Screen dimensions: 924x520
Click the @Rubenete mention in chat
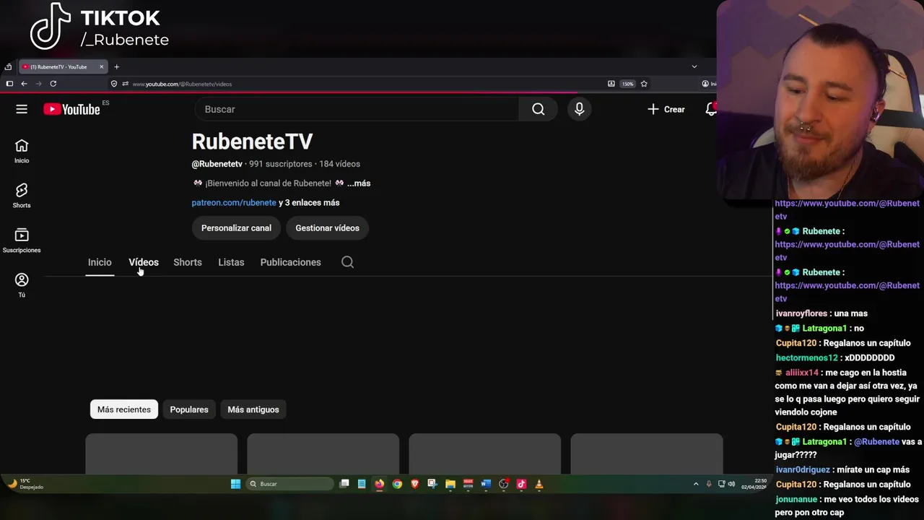point(877,442)
